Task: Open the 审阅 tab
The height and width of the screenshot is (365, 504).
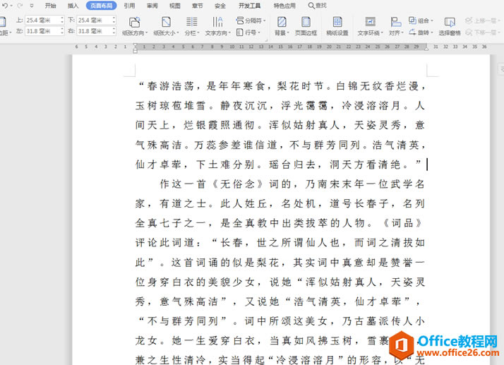Action: (152, 6)
